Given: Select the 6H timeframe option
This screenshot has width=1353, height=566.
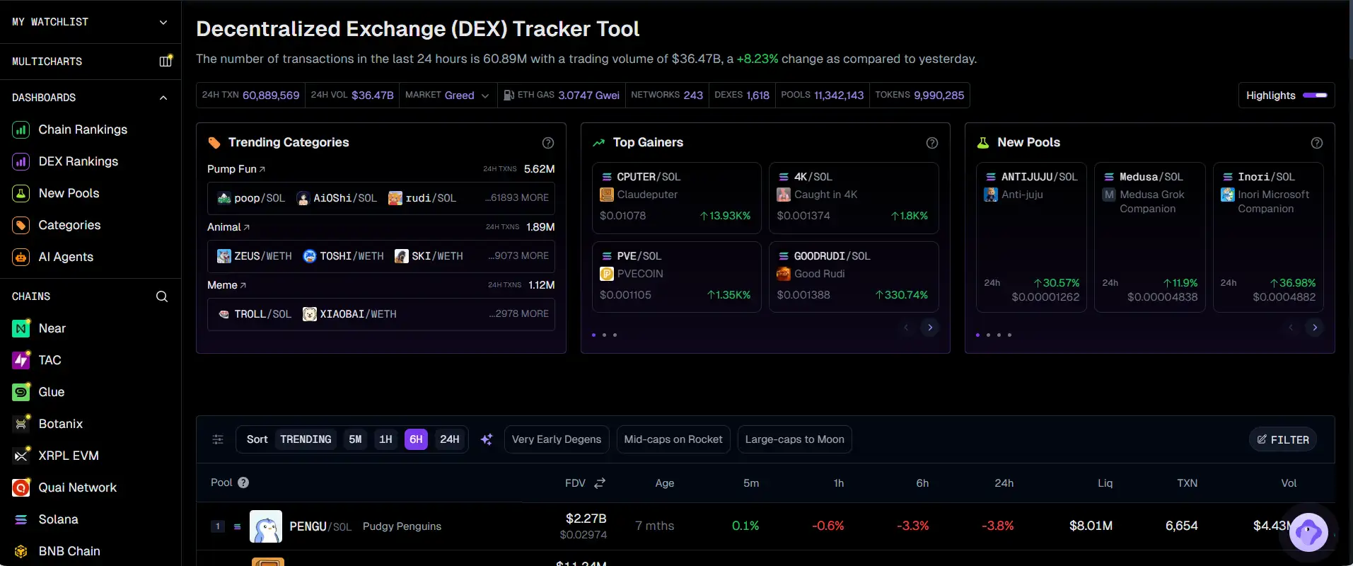Looking at the screenshot, I should click(x=416, y=439).
